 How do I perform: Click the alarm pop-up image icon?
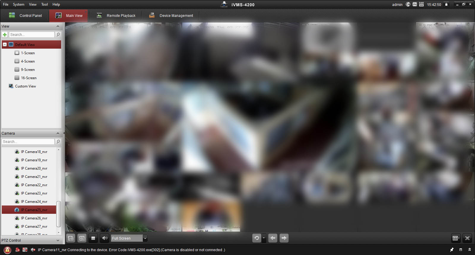coord(25,250)
